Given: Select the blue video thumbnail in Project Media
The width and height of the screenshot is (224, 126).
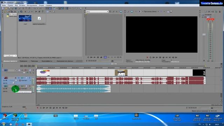Looking at the screenshot, I should click(x=25, y=18).
